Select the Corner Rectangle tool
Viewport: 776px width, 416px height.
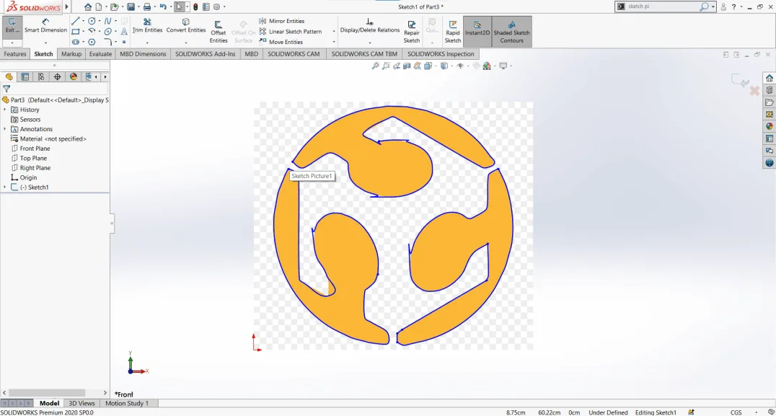pyautogui.click(x=76, y=32)
